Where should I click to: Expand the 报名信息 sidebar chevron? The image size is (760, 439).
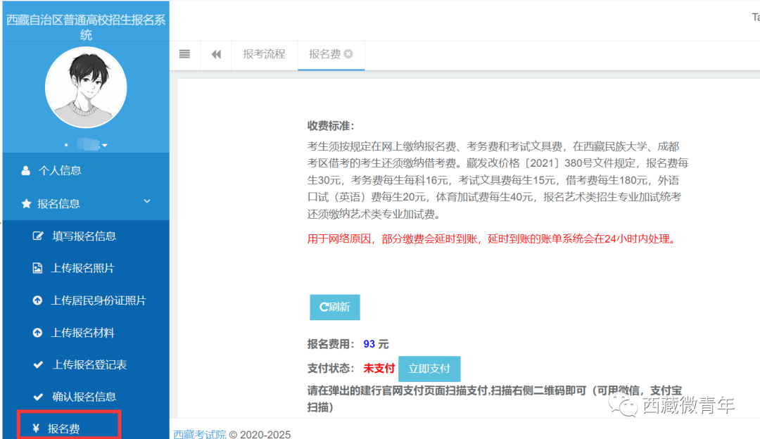146,201
